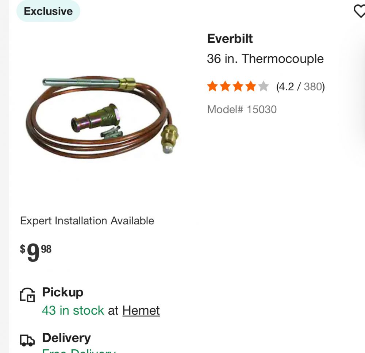Click the Free Delivery text

[x=79, y=351]
